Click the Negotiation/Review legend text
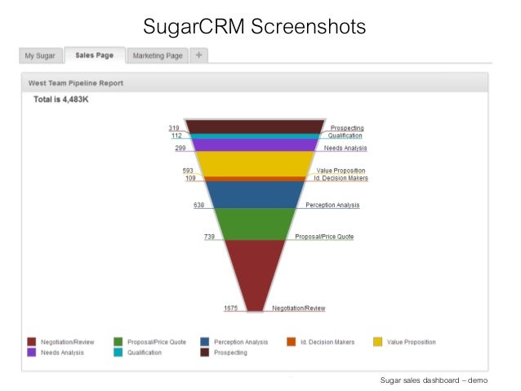The height and width of the screenshot is (391, 521). click(x=68, y=342)
